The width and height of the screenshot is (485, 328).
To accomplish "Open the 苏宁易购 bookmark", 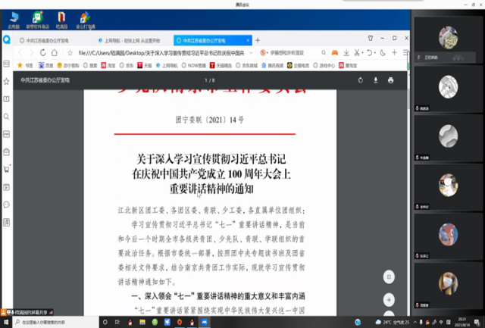I will tap(68, 65).
